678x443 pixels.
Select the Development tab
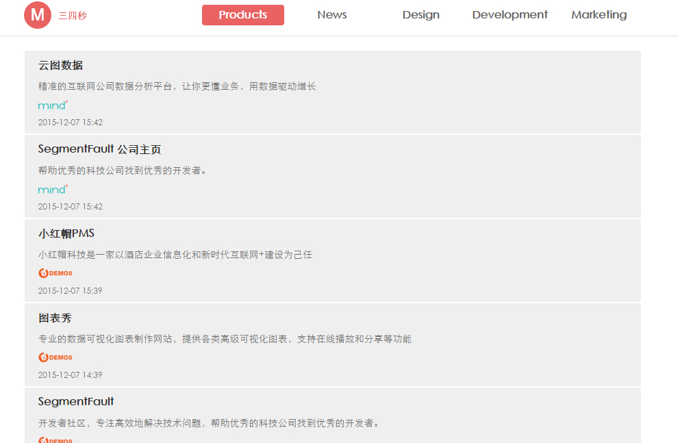510,15
